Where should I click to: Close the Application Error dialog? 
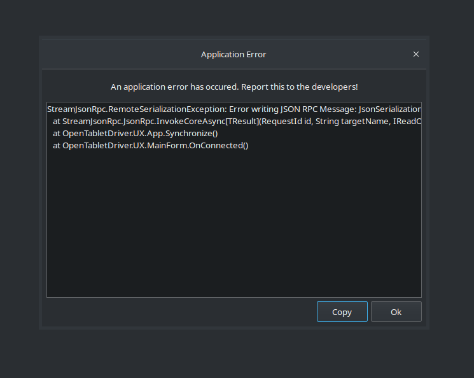(x=416, y=54)
